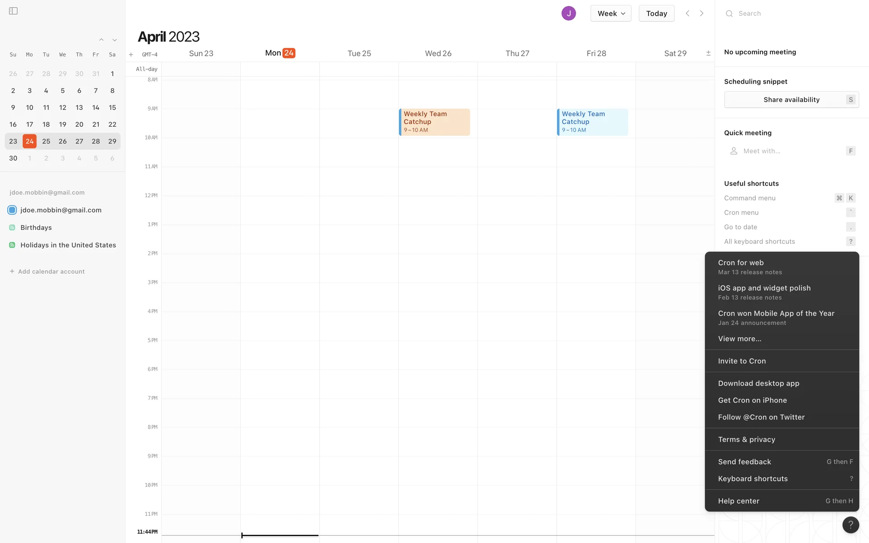869x543 pixels.
Task: Go to the next week arrow
Action: 702,13
